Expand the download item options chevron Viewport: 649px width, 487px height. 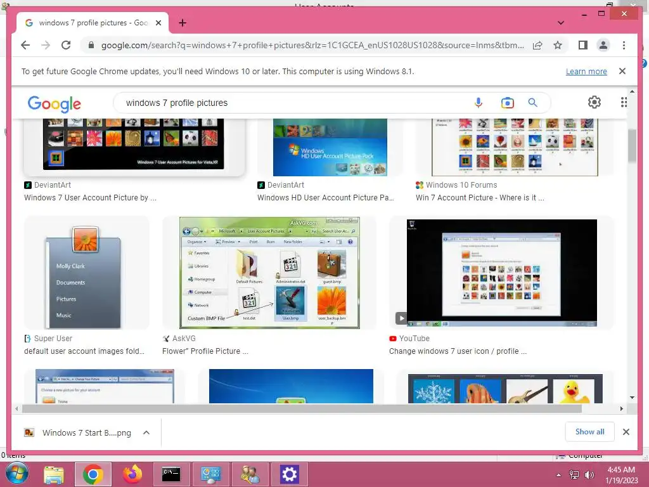click(146, 432)
